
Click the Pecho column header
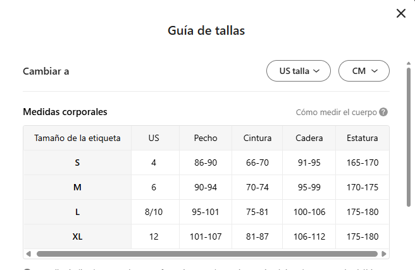pyautogui.click(x=206, y=138)
